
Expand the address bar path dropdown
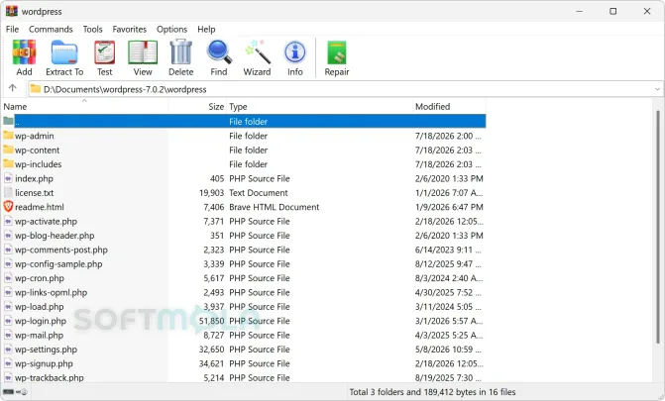[657, 89]
